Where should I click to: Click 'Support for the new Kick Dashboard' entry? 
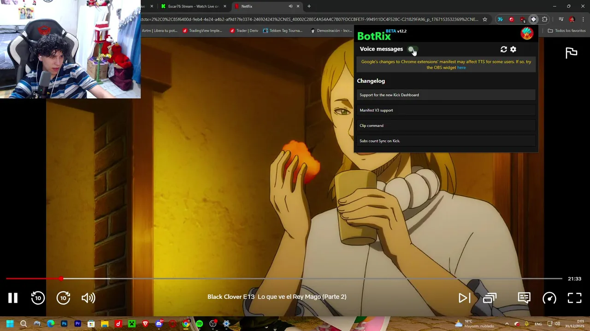[x=446, y=95]
